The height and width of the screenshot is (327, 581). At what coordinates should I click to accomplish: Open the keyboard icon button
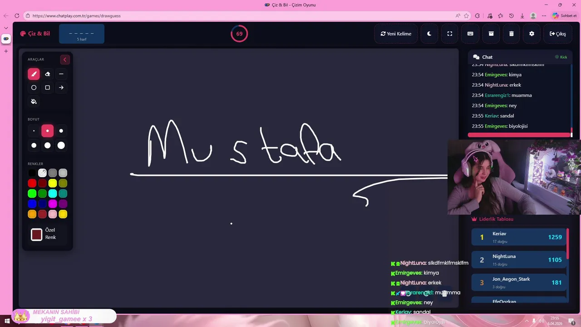(470, 34)
